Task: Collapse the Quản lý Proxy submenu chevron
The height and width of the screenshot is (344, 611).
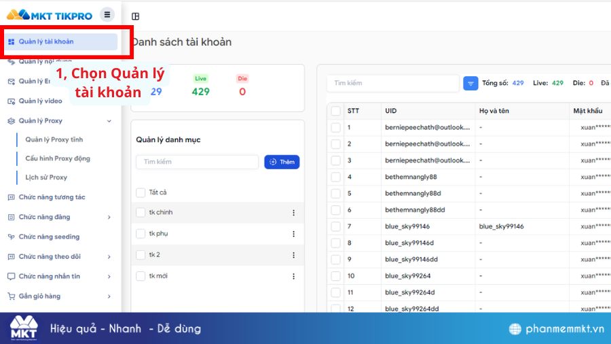Action: (x=109, y=121)
